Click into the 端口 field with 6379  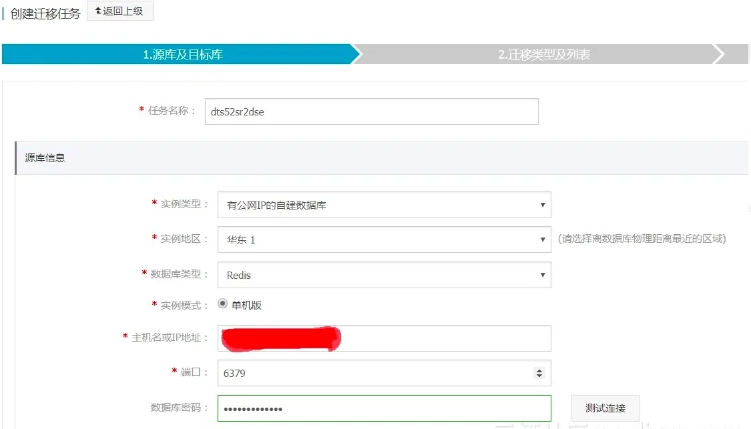pos(384,373)
